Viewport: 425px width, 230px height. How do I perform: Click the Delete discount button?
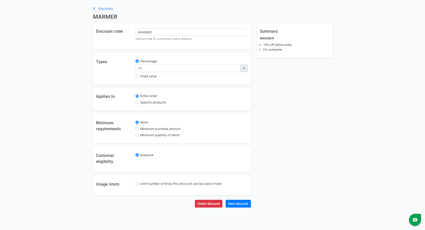pos(209,204)
